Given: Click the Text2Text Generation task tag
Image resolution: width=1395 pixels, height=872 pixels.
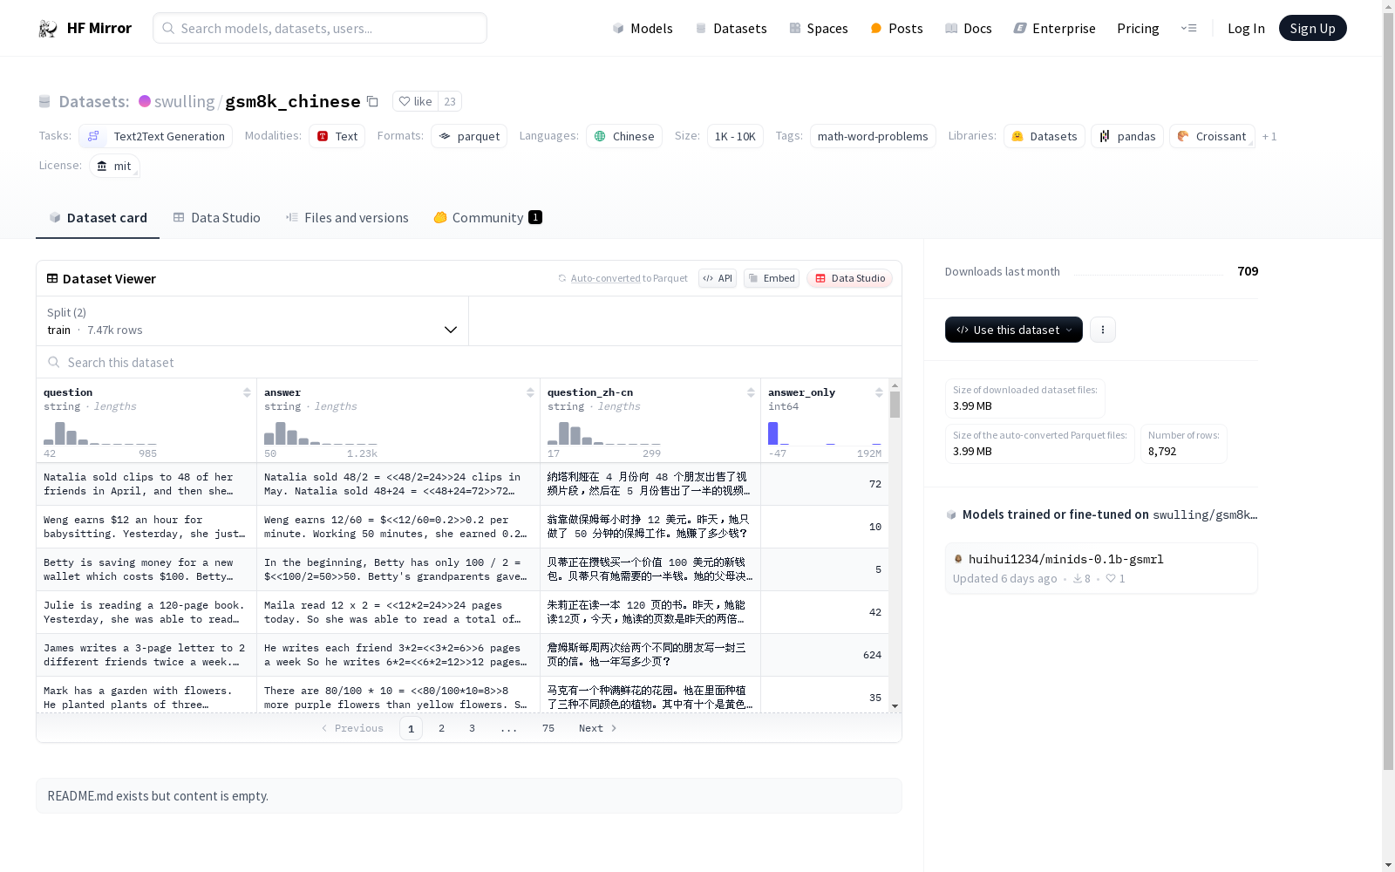Looking at the screenshot, I should pos(156,136).
